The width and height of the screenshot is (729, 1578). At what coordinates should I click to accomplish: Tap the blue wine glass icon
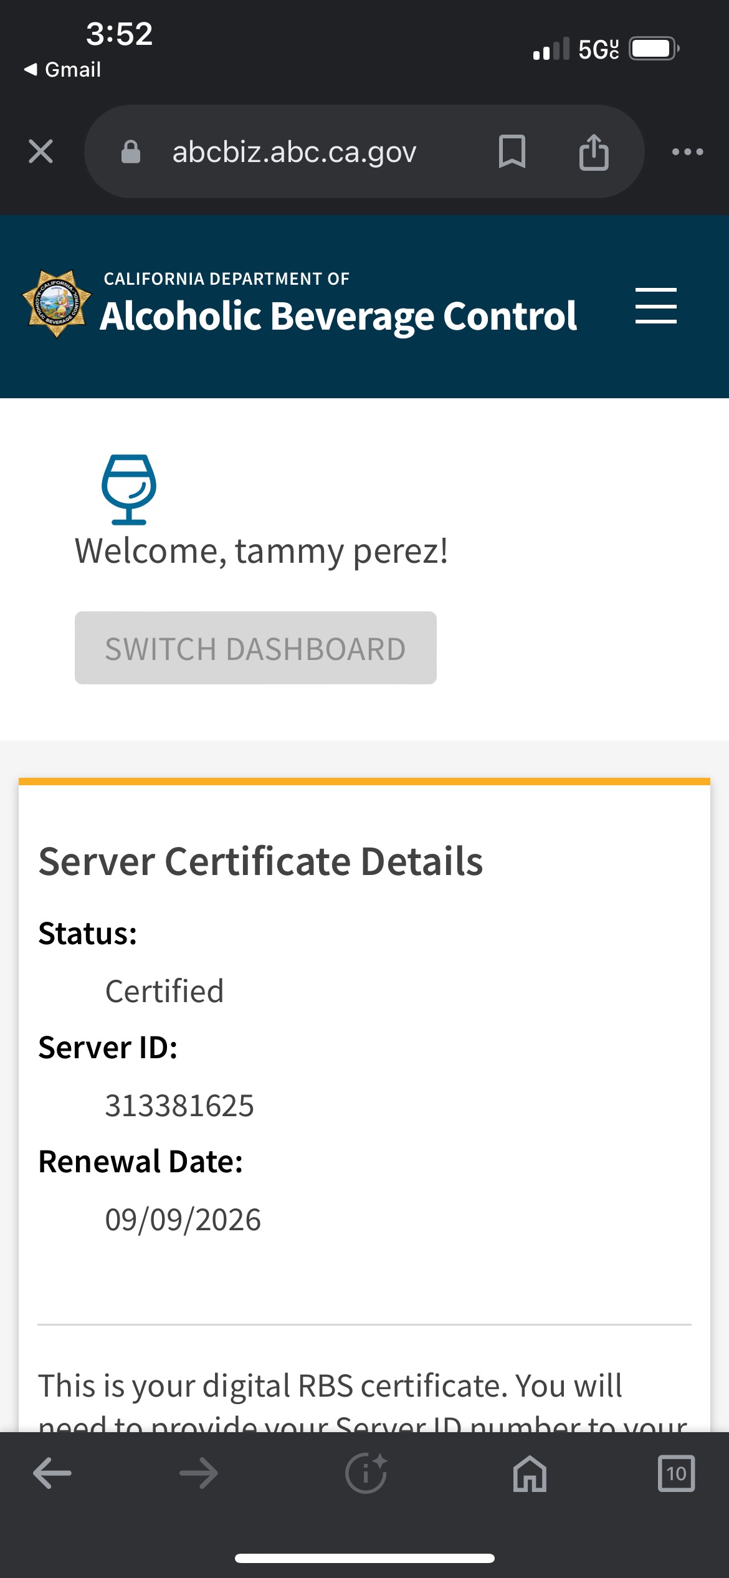129,489
